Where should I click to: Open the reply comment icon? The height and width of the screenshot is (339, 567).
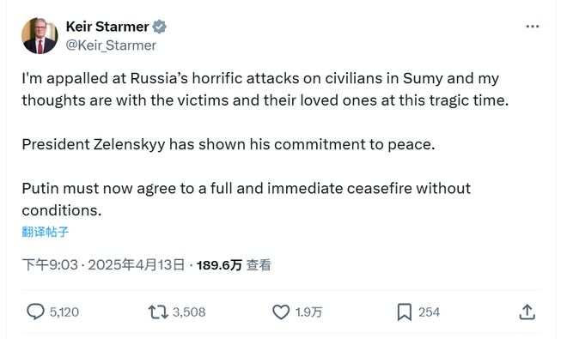coord(35,312)
